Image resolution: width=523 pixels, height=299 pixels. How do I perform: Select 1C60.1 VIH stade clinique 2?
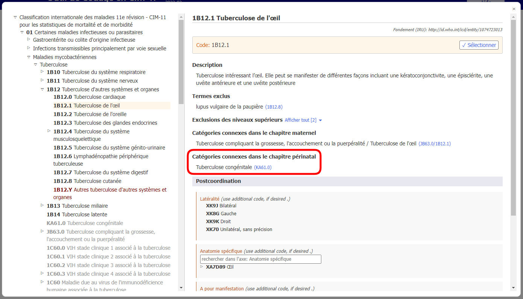coord(108,257)
